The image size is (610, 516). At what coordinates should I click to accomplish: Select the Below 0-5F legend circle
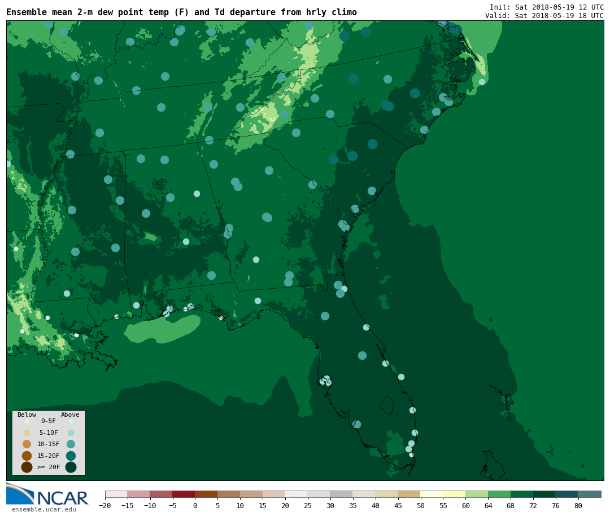coord(27,421)
